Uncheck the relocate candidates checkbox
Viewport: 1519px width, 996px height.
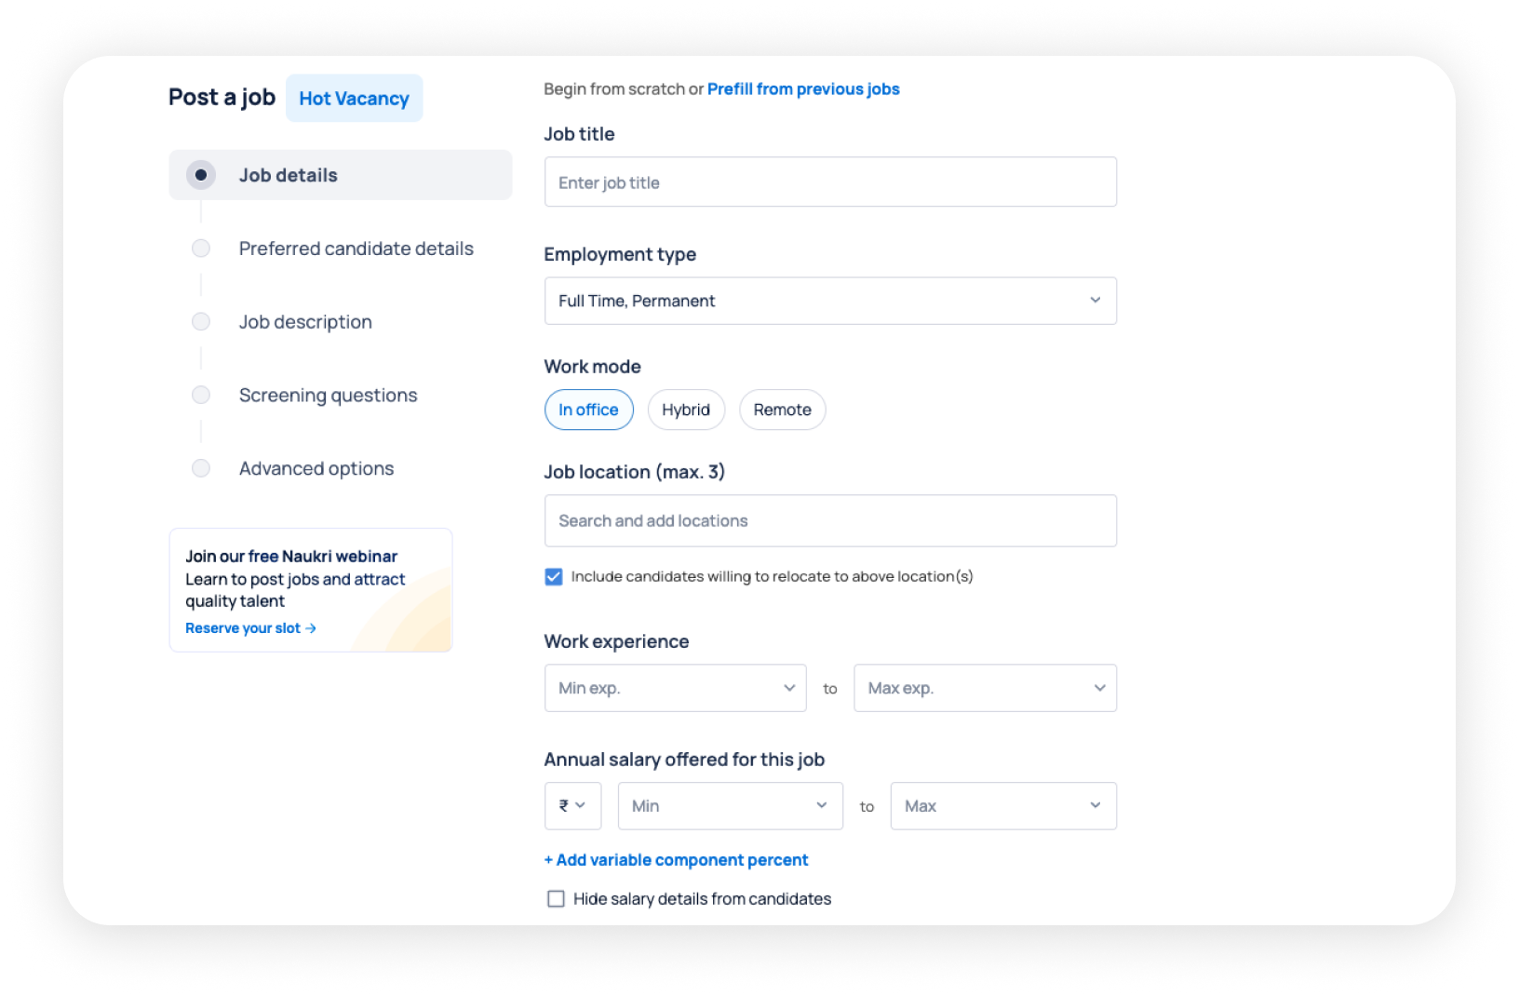pos(554,577)
